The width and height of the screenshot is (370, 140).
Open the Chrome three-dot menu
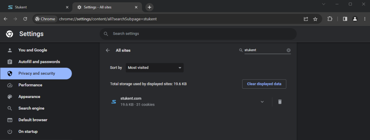click(x=365, y=19)
